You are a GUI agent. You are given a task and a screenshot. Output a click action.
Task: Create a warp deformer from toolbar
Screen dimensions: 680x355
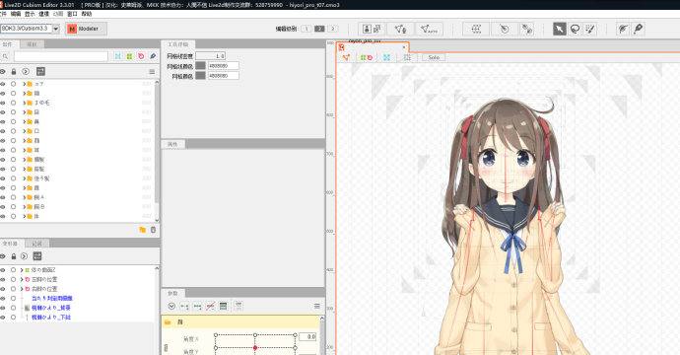476,29
